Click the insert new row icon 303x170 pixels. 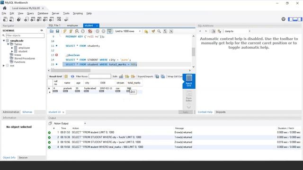tap(127, 76)
